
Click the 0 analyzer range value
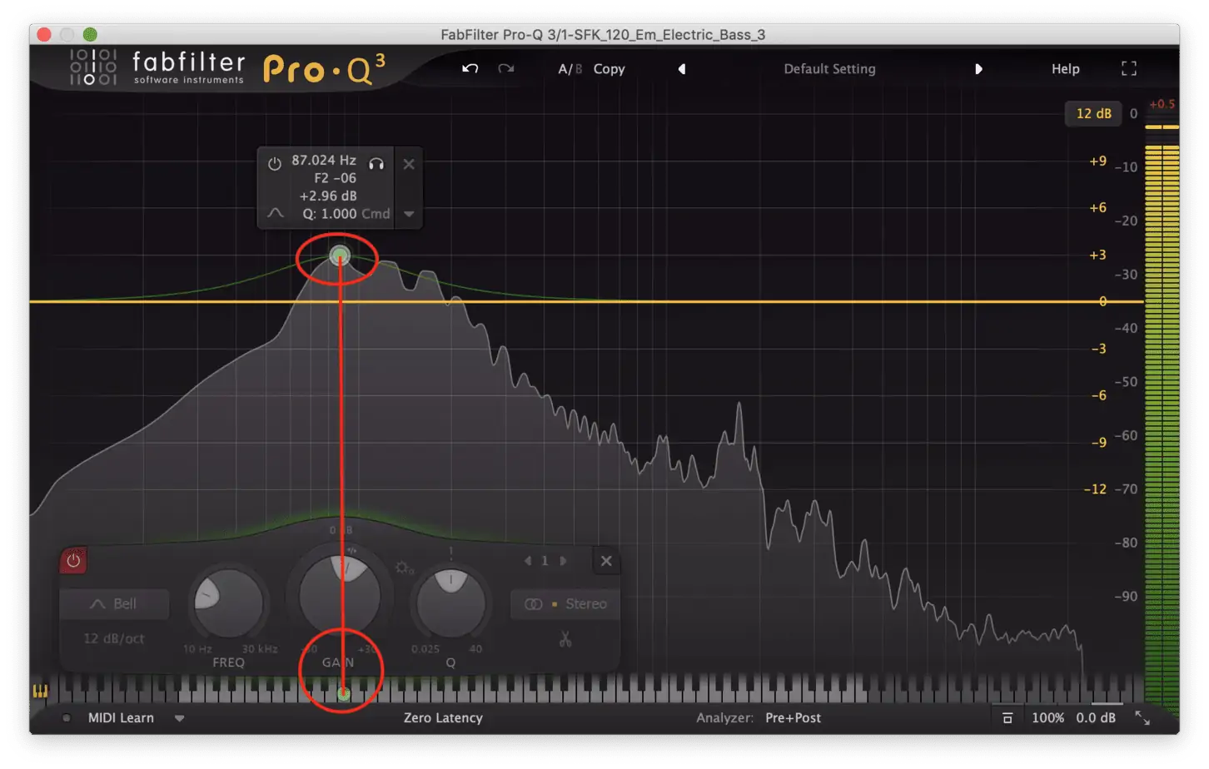coord(1133,114)
